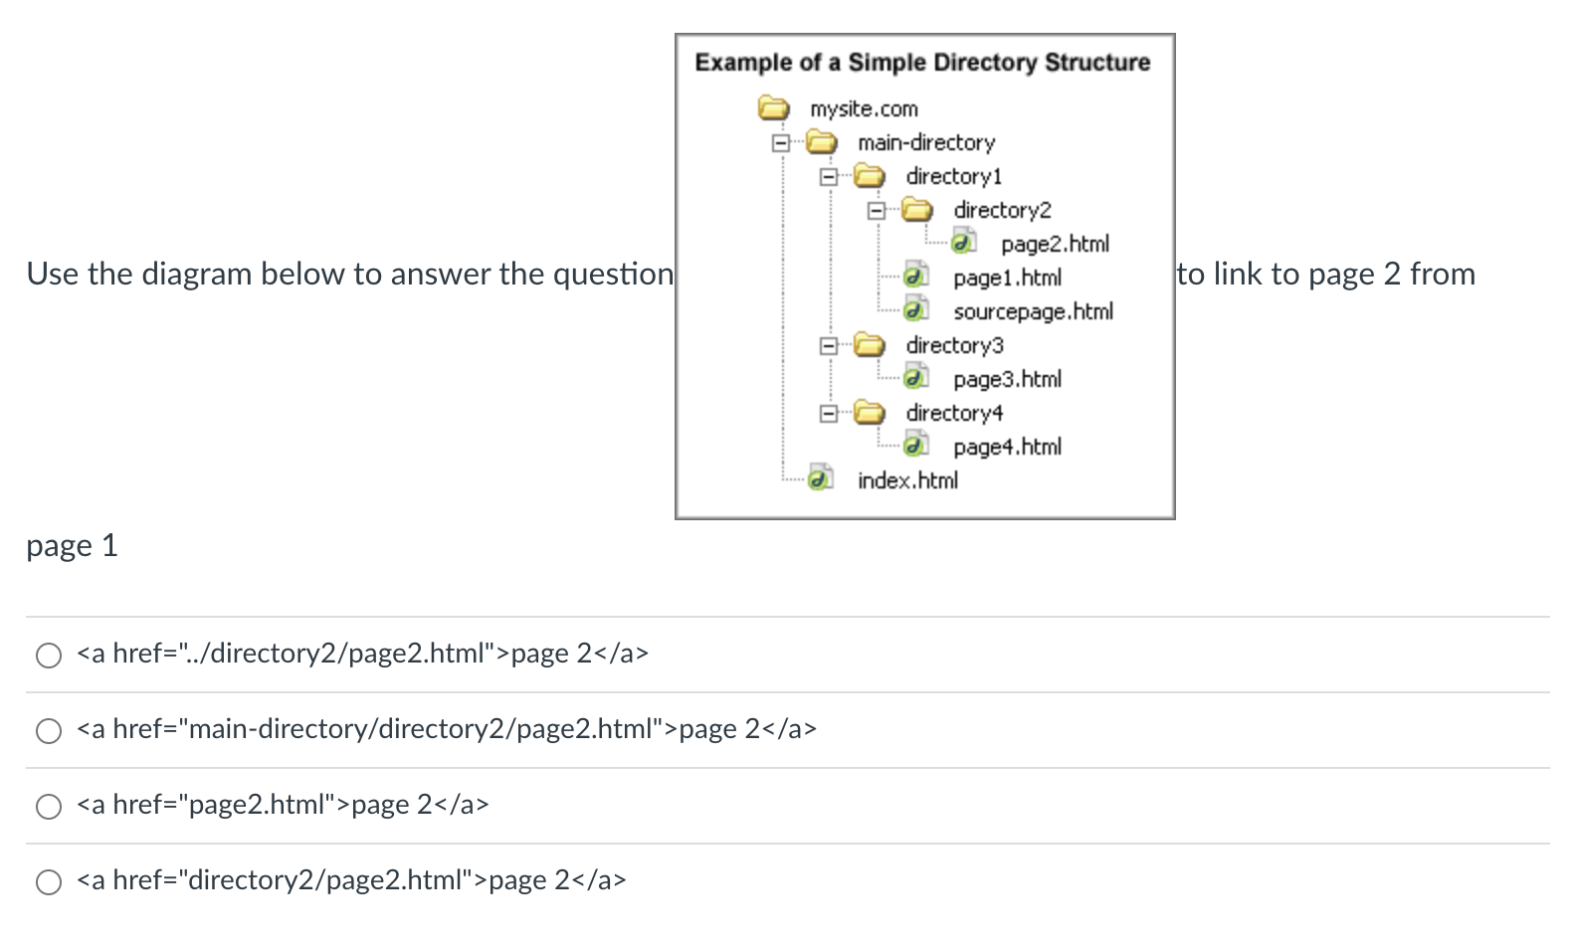Select the "page2.html" answer option

[x=48, y=806]
